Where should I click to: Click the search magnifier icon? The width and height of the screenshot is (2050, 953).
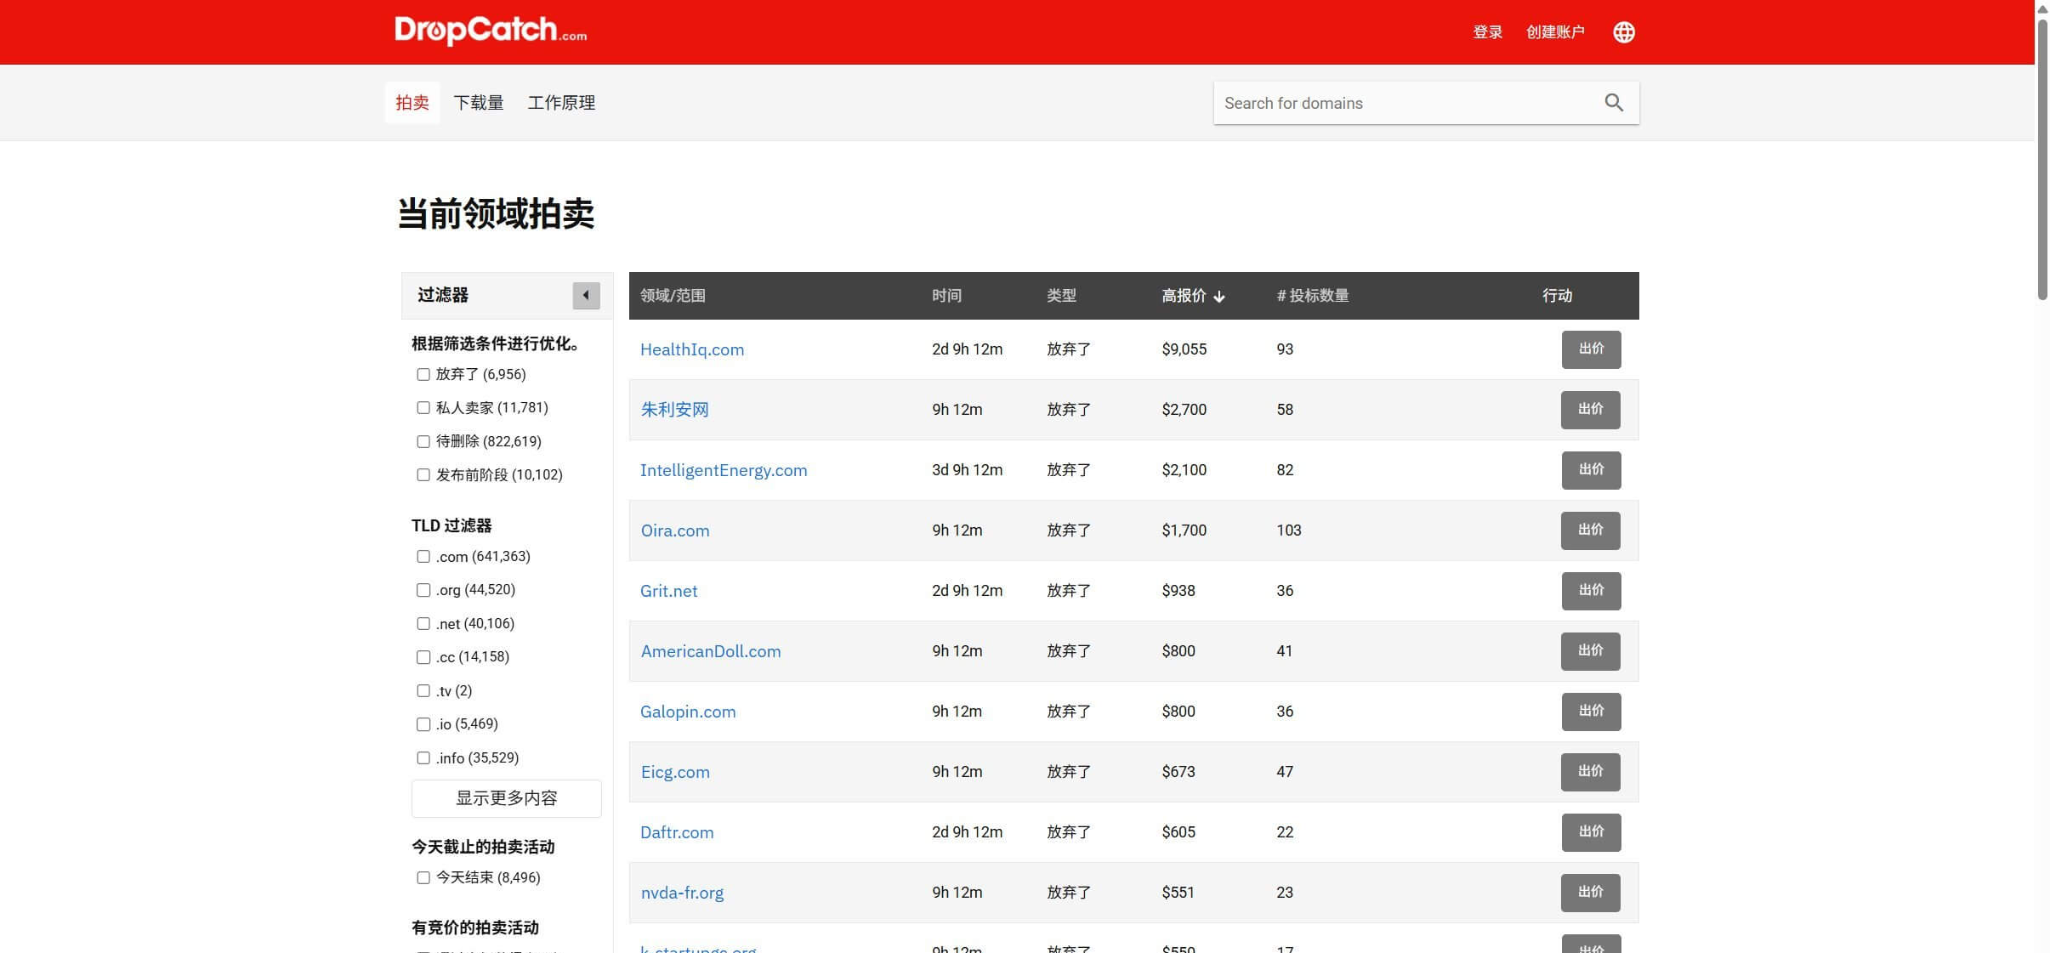tap(1613, 103)
